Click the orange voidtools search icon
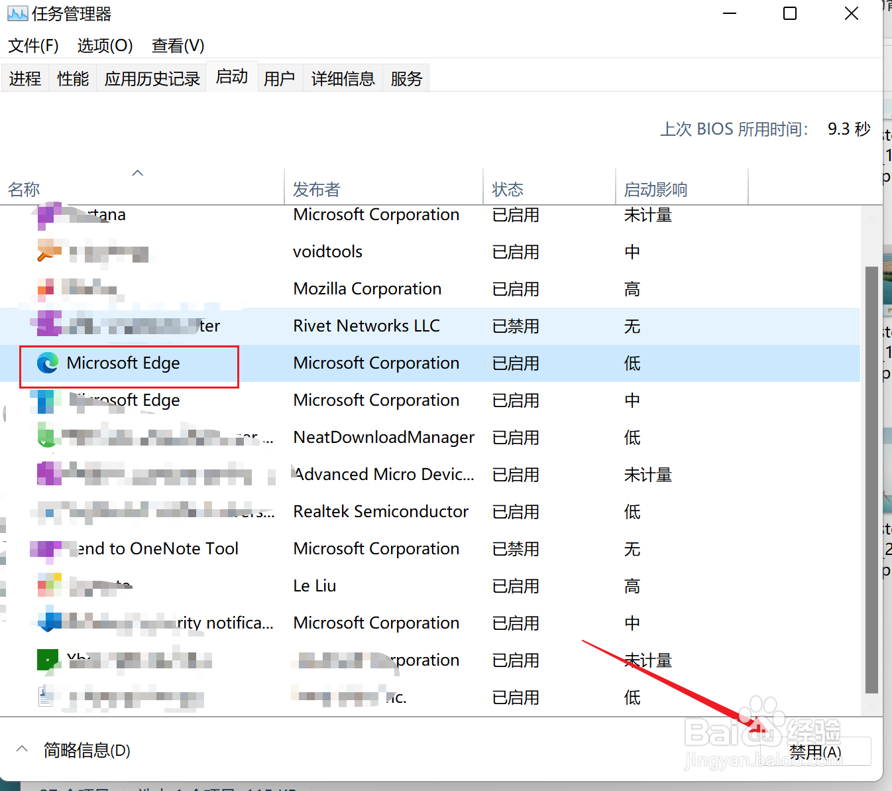Image resolution: width=892 pixels, height=791 pixels. tap(49, 251)
